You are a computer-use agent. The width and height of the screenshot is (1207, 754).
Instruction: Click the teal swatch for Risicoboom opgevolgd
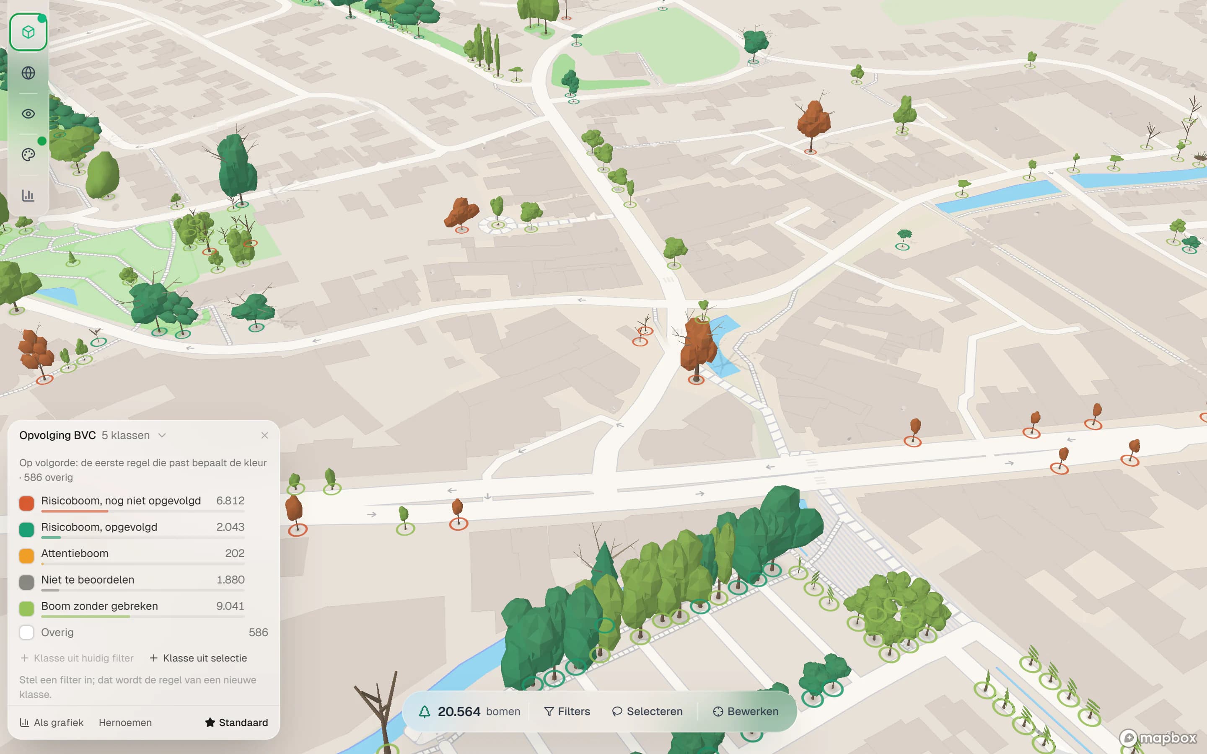[x=26, y=529]
